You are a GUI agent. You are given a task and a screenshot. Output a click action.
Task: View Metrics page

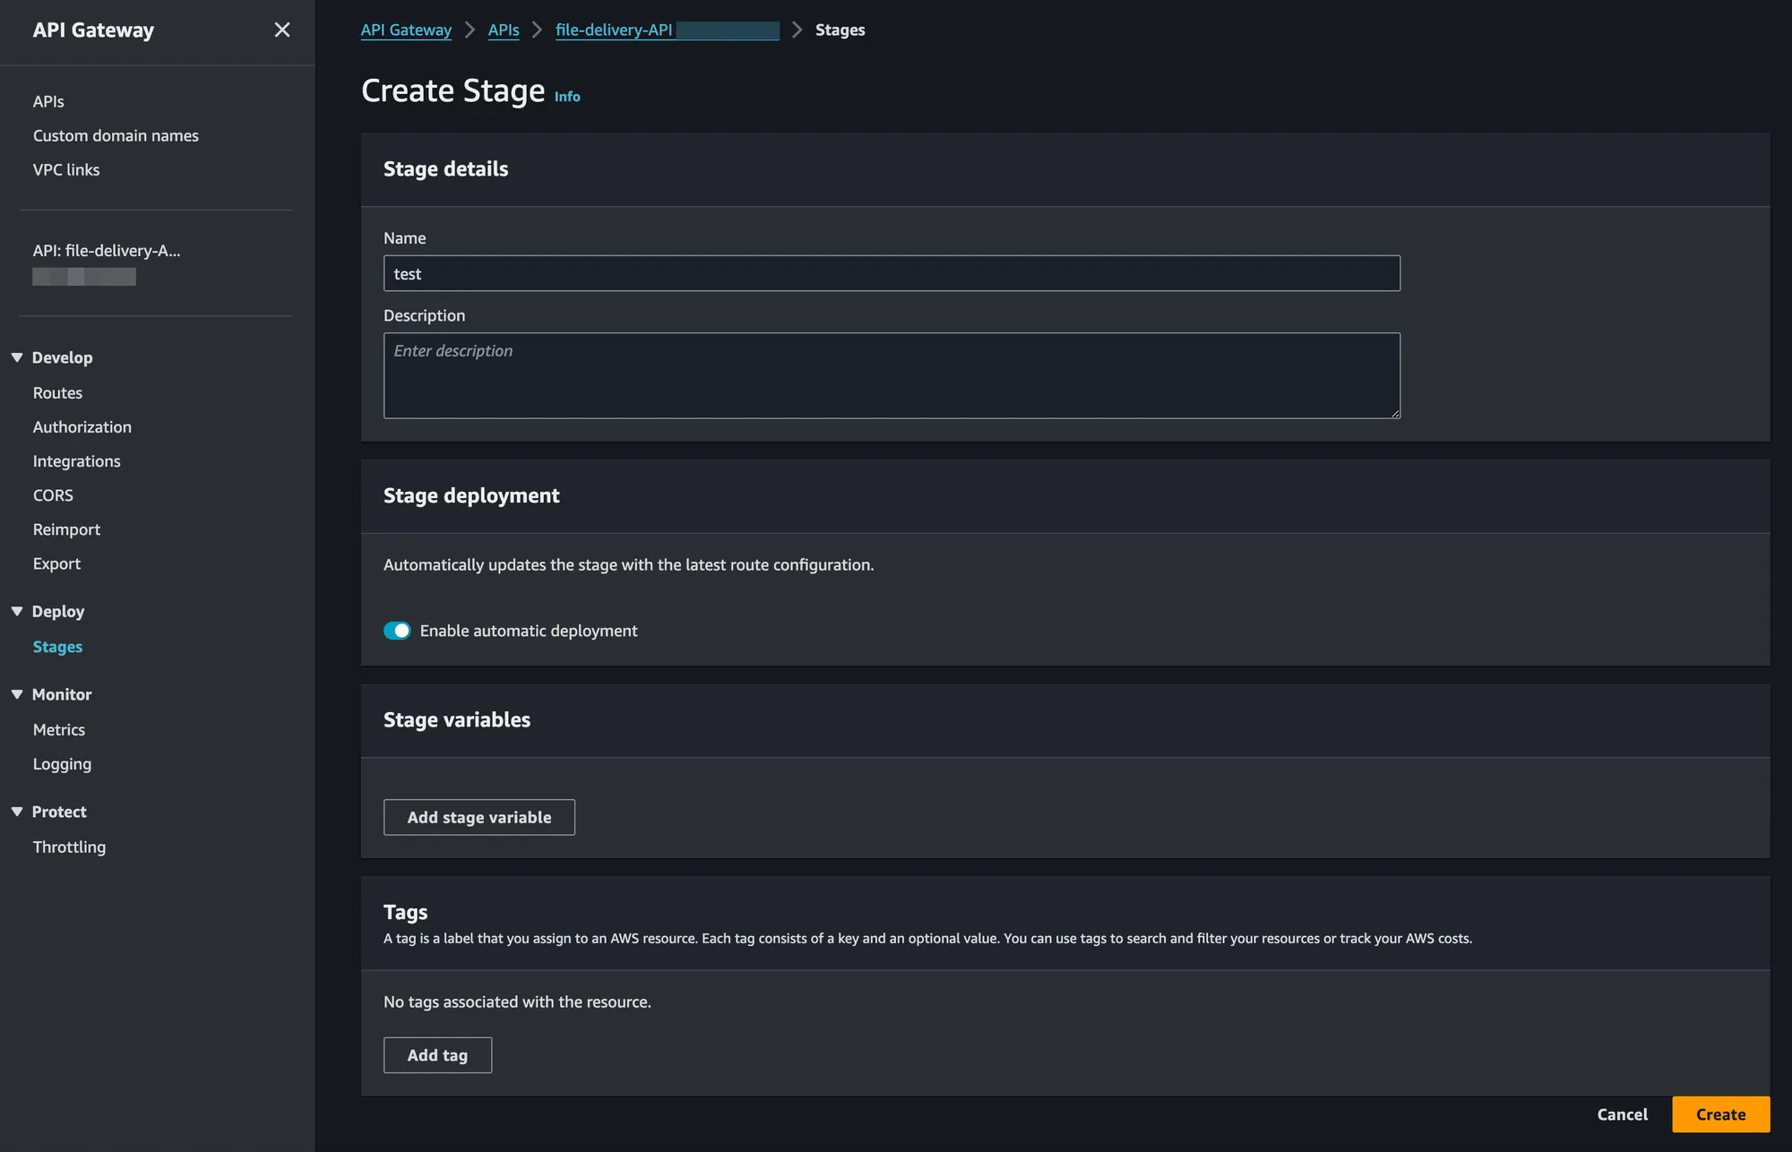(59, 729)
